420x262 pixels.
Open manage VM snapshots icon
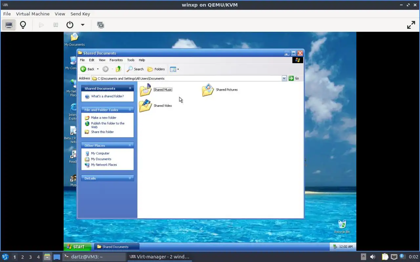[x=100, y=25]
